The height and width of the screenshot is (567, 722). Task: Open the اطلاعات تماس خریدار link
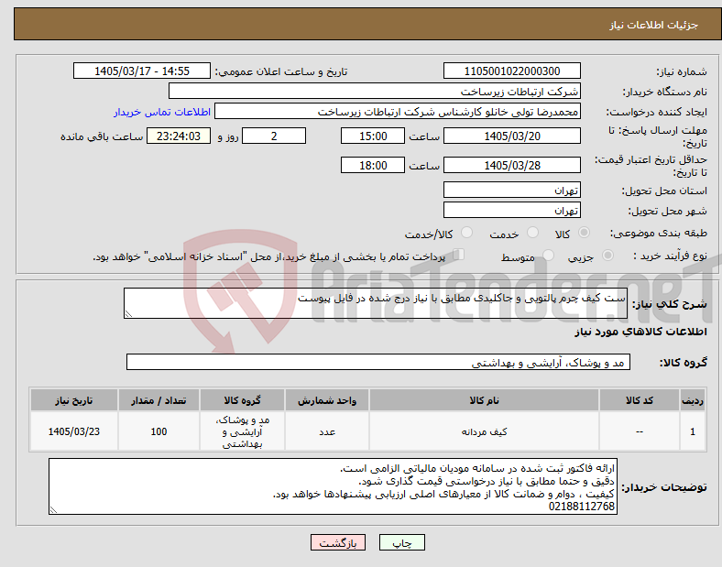coord(162,112)
